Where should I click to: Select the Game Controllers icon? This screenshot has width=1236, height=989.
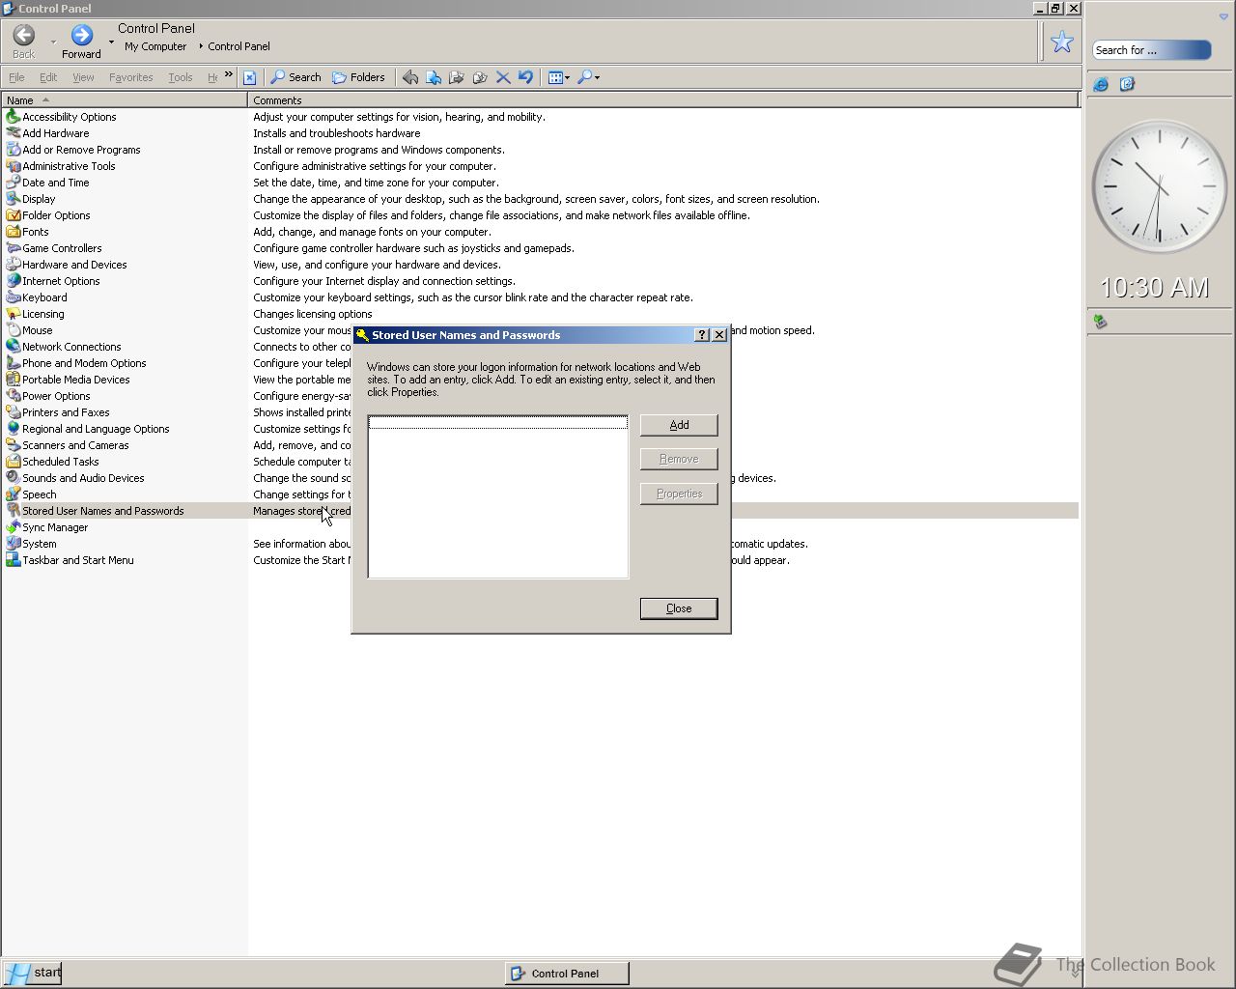tap(14, 248)
